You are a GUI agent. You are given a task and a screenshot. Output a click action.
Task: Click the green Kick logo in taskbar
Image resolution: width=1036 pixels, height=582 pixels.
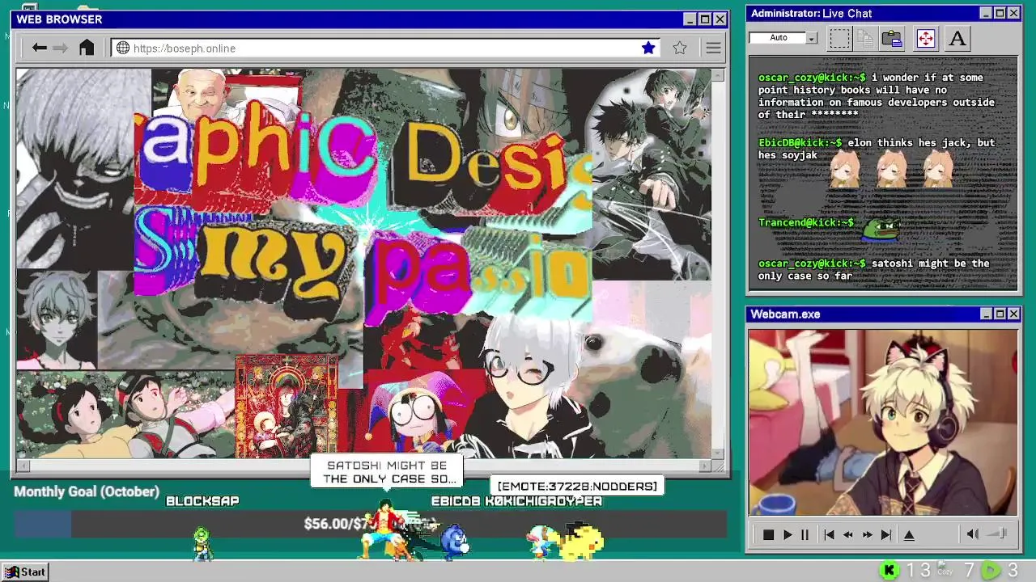tap(889, 571)
